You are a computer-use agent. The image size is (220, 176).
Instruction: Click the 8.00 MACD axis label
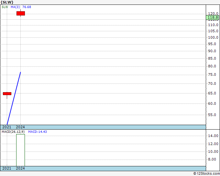point(212,159)
